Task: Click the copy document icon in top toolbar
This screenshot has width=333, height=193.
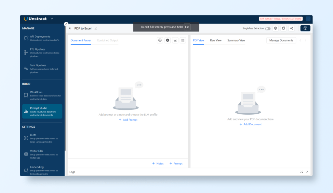Action: (x=284, y=28)
